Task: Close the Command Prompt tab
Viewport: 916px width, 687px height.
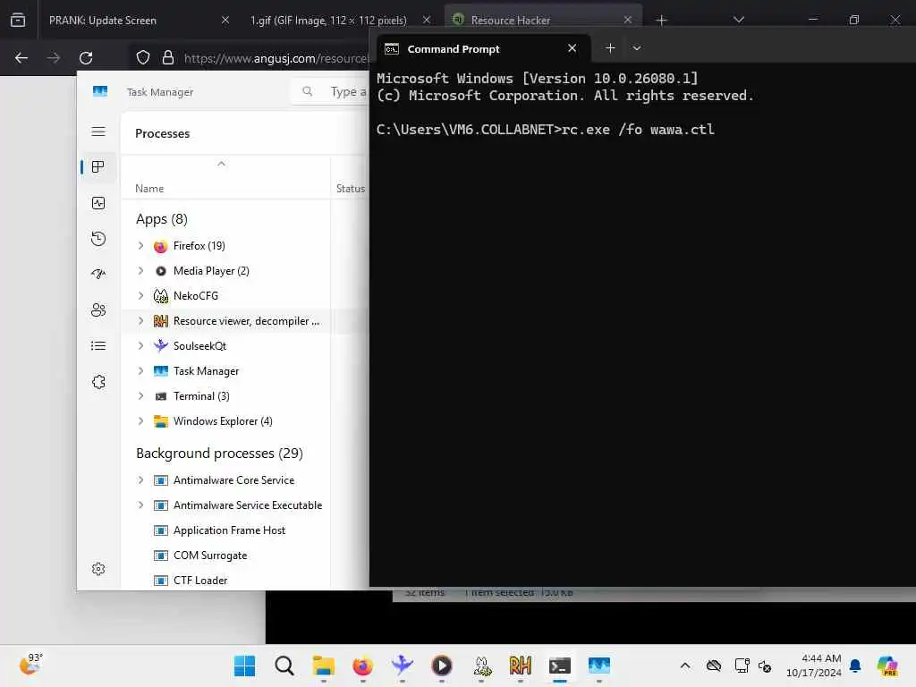Action: pyautogui.click(x=572, y=48)
